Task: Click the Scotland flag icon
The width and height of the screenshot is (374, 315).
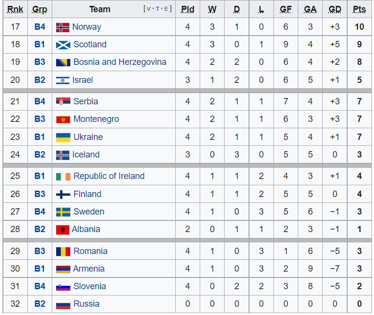Action: pos(63,45)
